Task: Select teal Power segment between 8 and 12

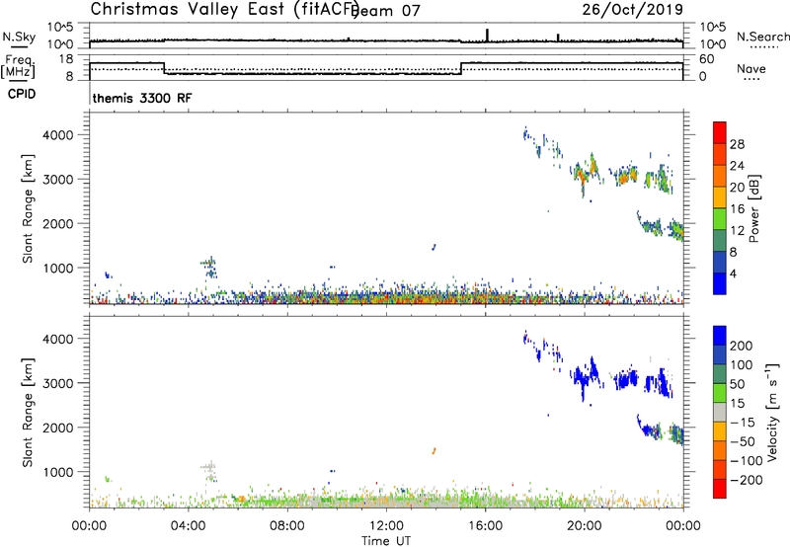Action: [720, 240]
